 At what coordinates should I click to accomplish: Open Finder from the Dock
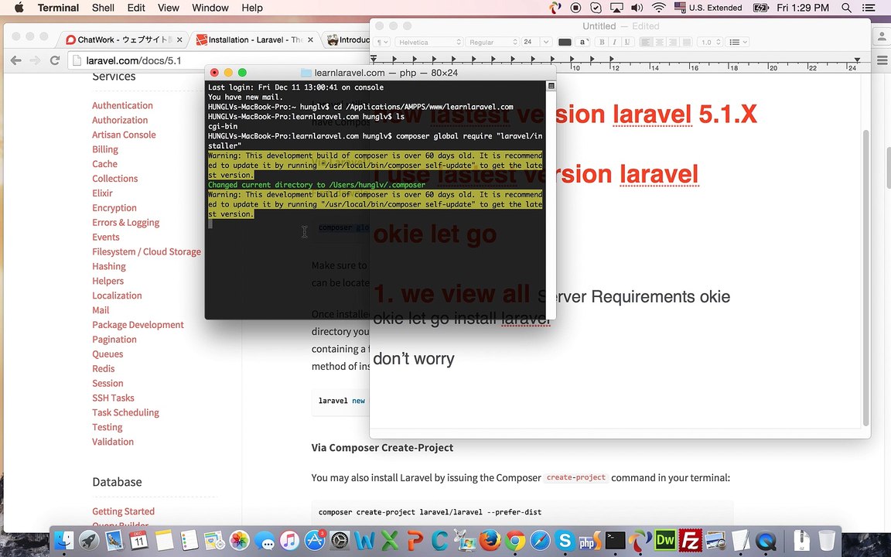pos(63,540)
